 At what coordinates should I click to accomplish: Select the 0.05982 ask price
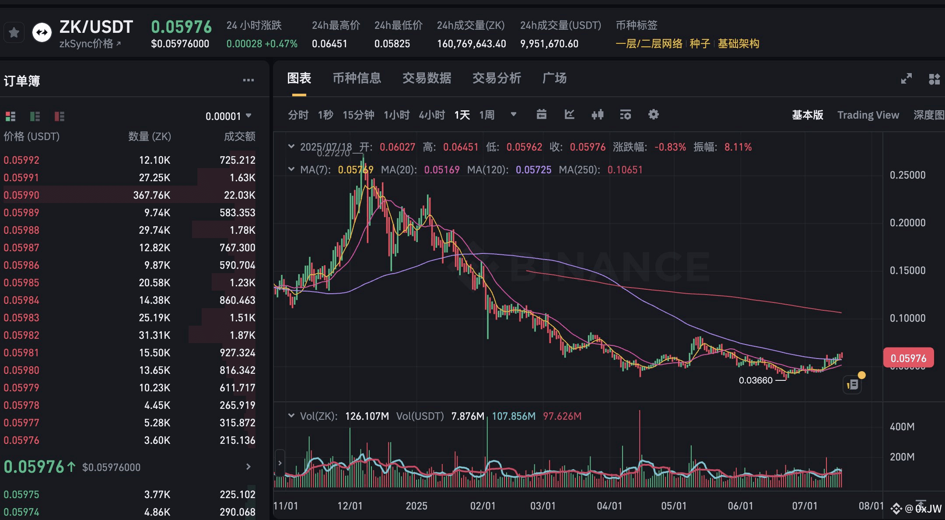point(21,335)
